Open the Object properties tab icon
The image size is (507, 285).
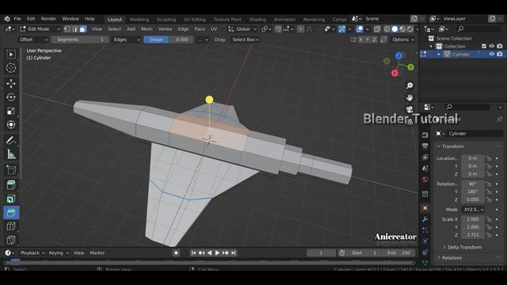coord(425,207)
